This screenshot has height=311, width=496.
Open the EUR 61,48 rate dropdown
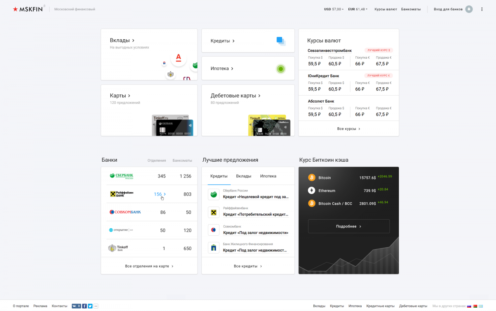[x=358, y=9]
